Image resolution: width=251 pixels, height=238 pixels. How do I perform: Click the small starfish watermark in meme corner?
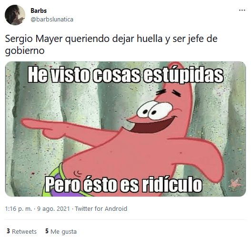(x=234, y=183)
